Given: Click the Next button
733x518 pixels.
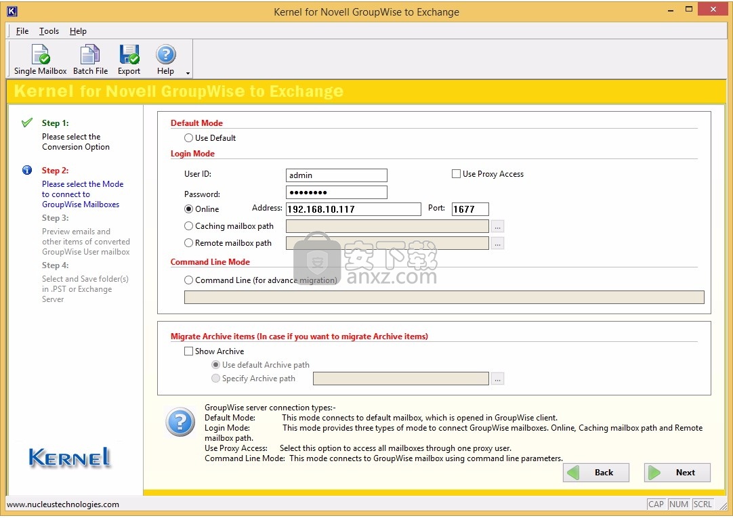Looking at the screenshot, I should click(x=677, y=473).
